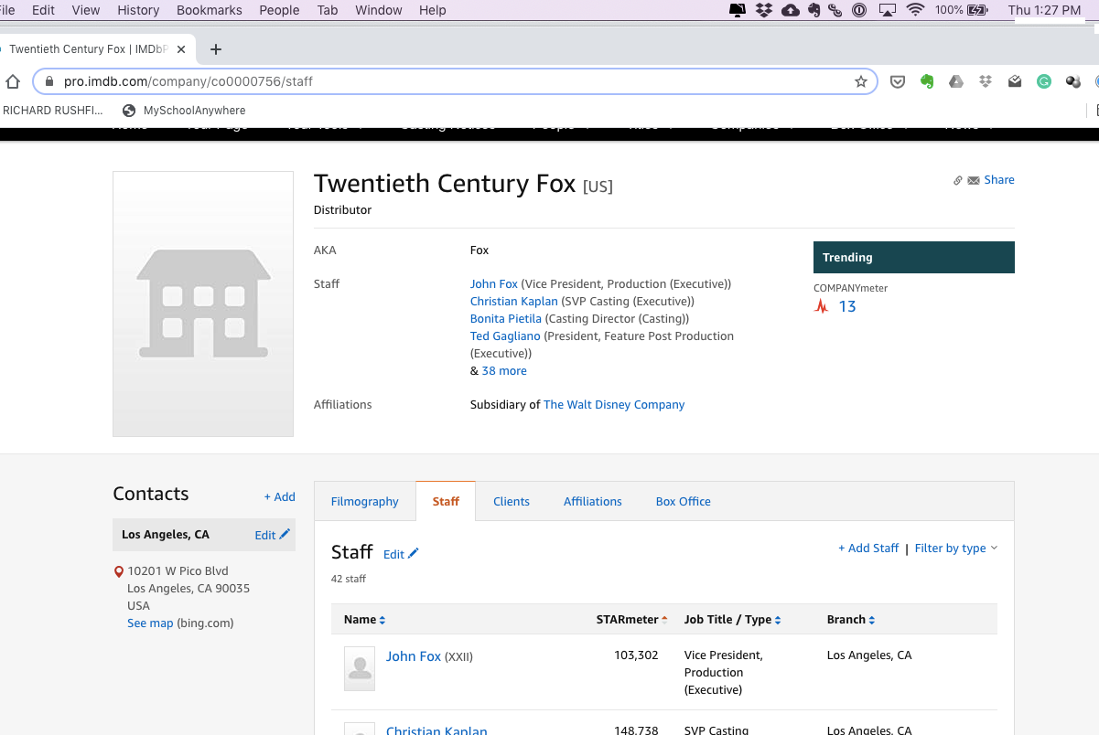Open the AirPlay display menu
The height and width of the screenshot is (735, 1099).
click(887, 10)
